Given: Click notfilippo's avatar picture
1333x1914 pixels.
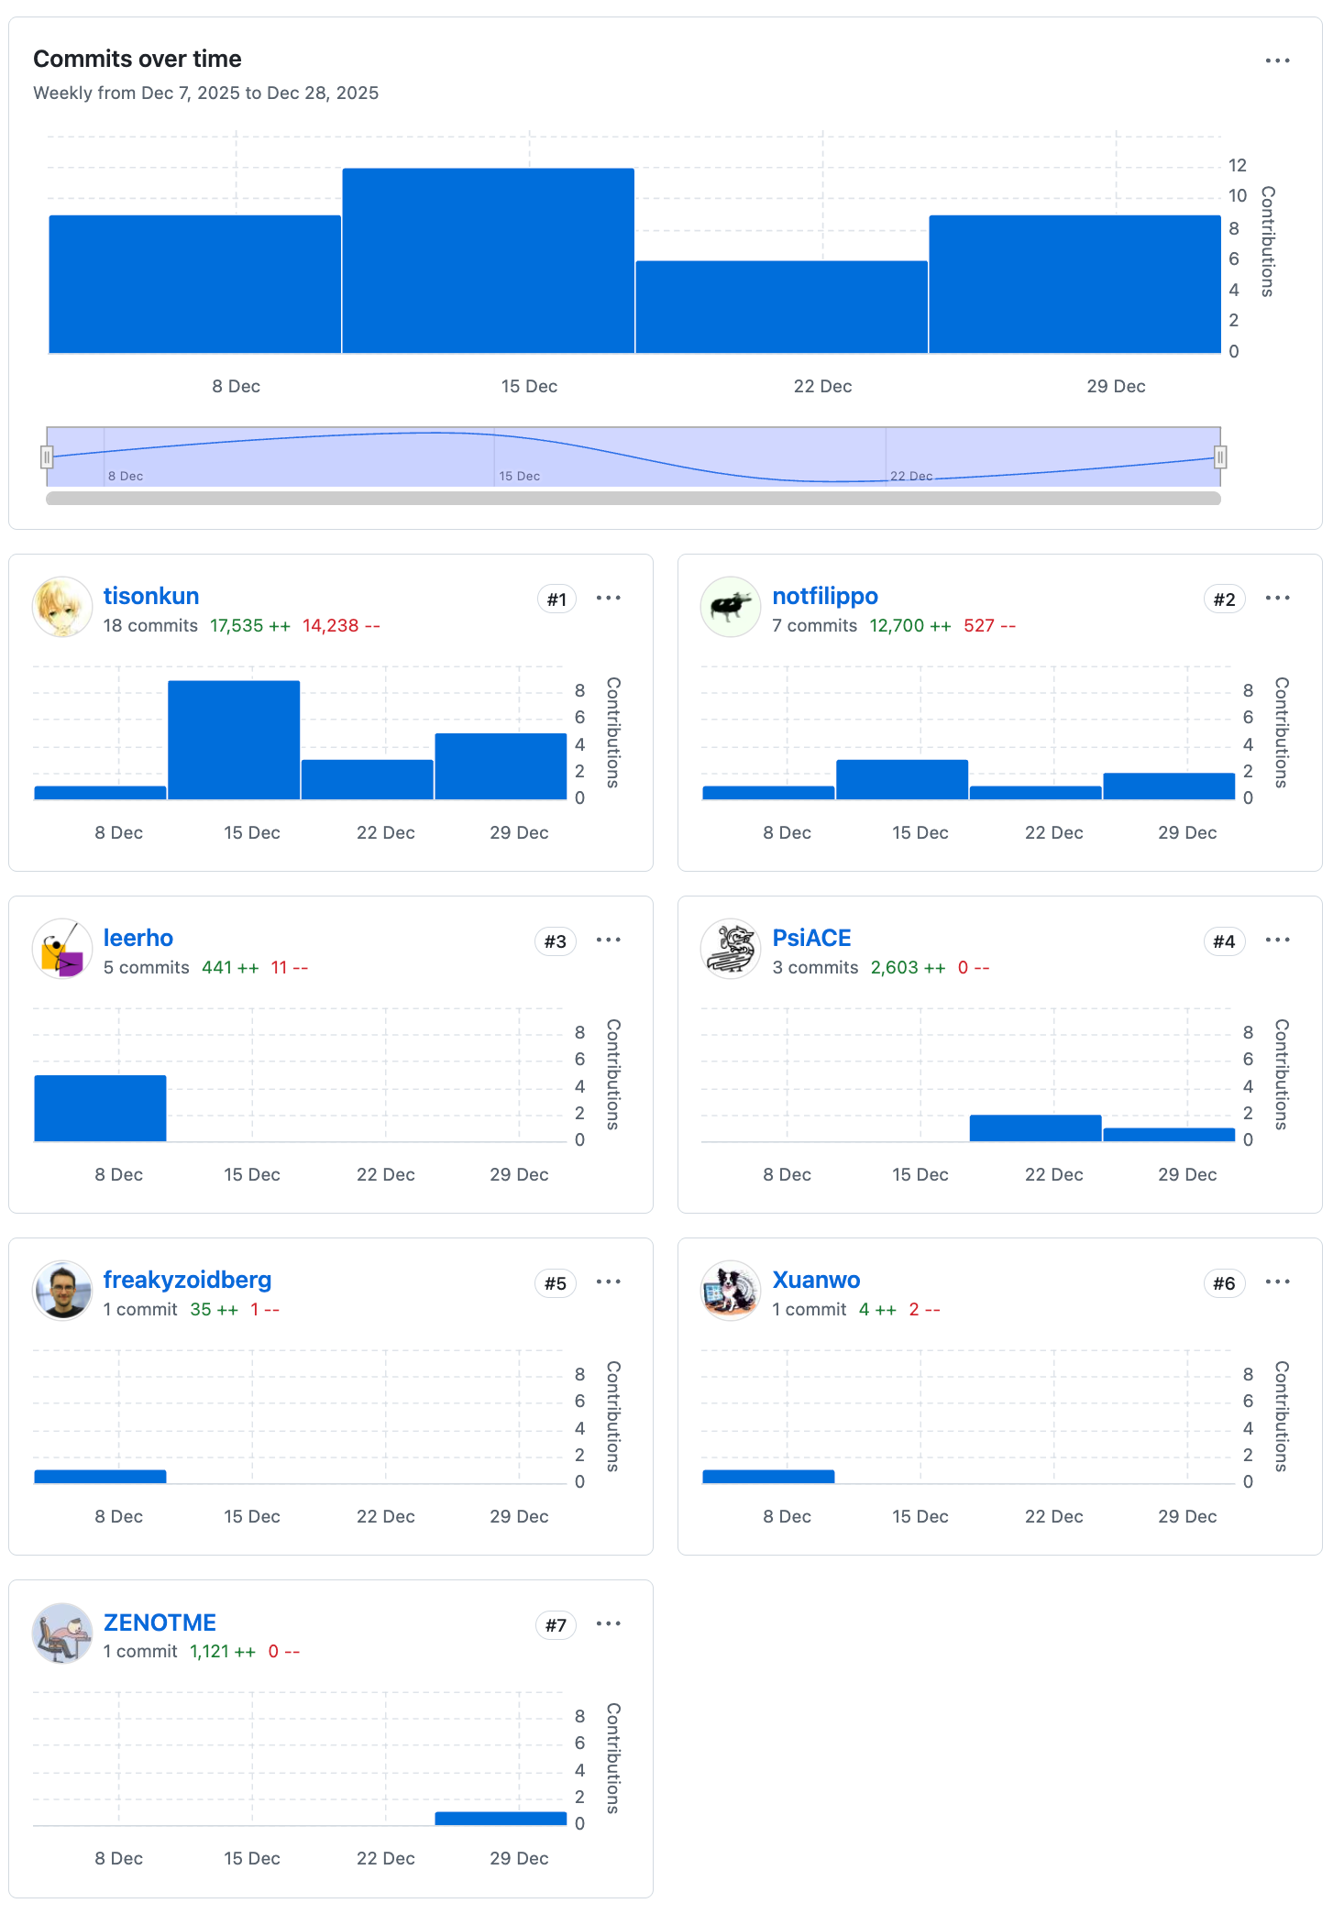Looking at the screenshot, I should point(731,607).
